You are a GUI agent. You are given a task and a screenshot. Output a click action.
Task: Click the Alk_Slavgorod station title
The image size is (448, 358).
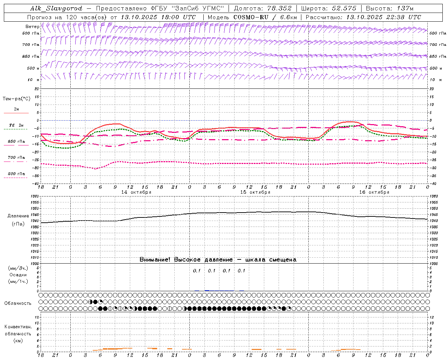click(56, 8)
